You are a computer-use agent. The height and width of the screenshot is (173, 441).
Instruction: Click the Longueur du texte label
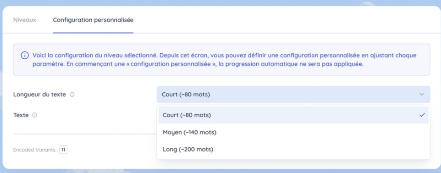(40, 95)
